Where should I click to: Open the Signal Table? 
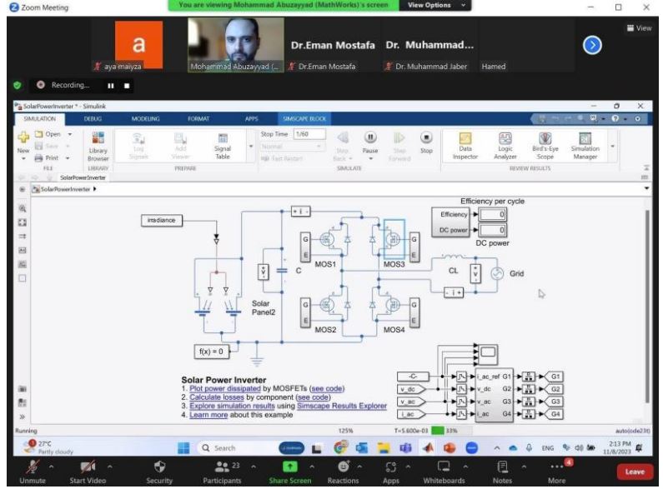[223, 145]
